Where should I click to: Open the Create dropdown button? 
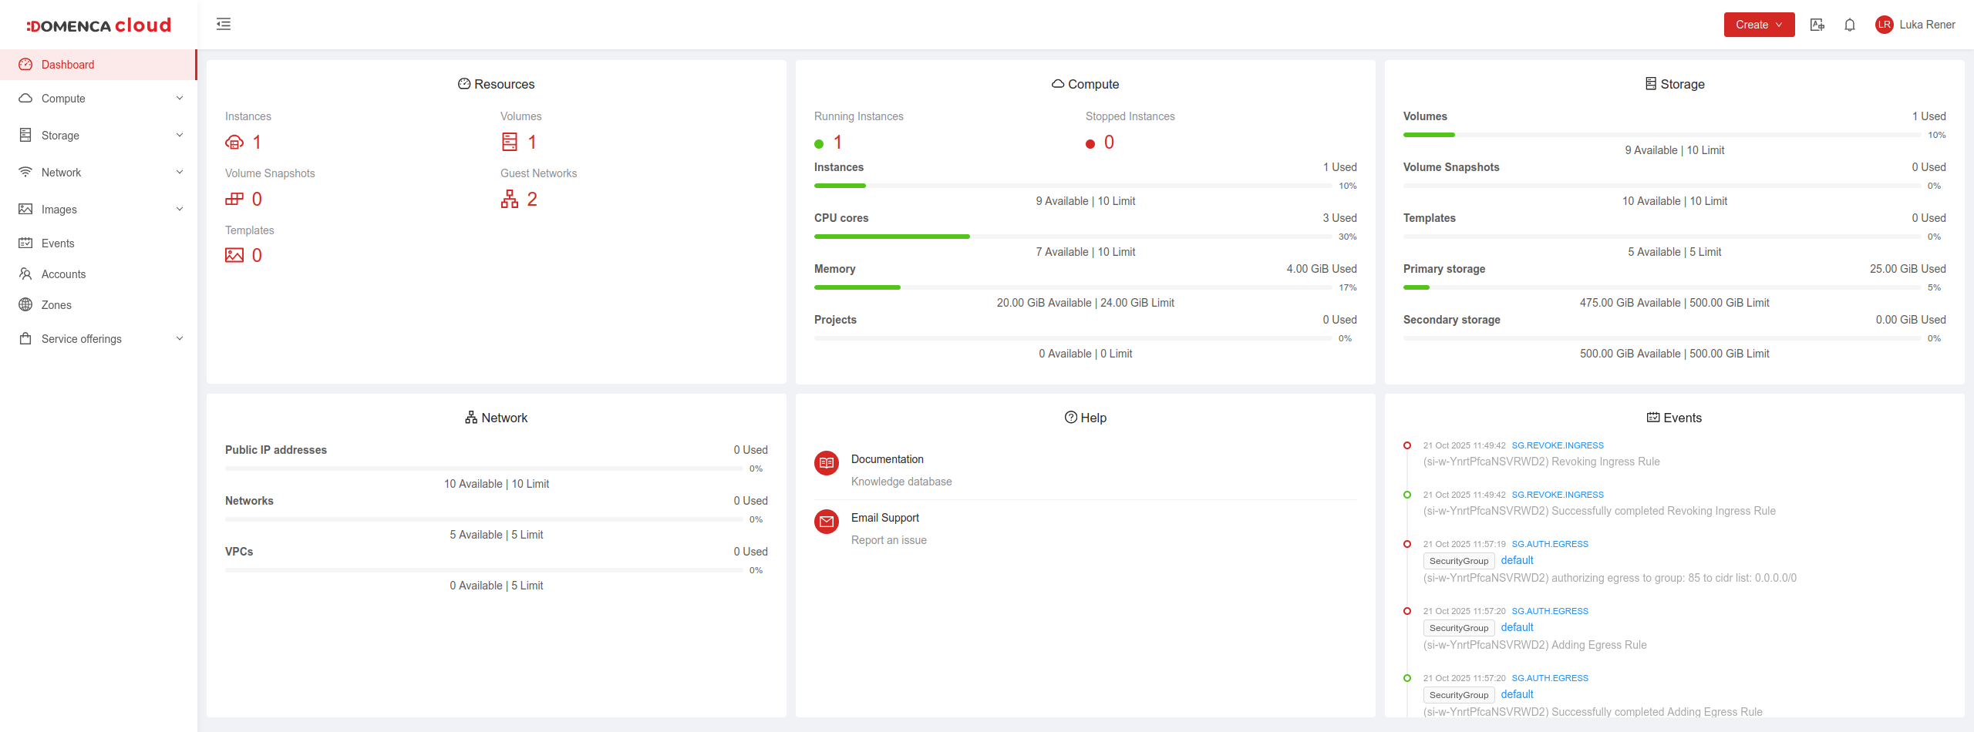1759,25
